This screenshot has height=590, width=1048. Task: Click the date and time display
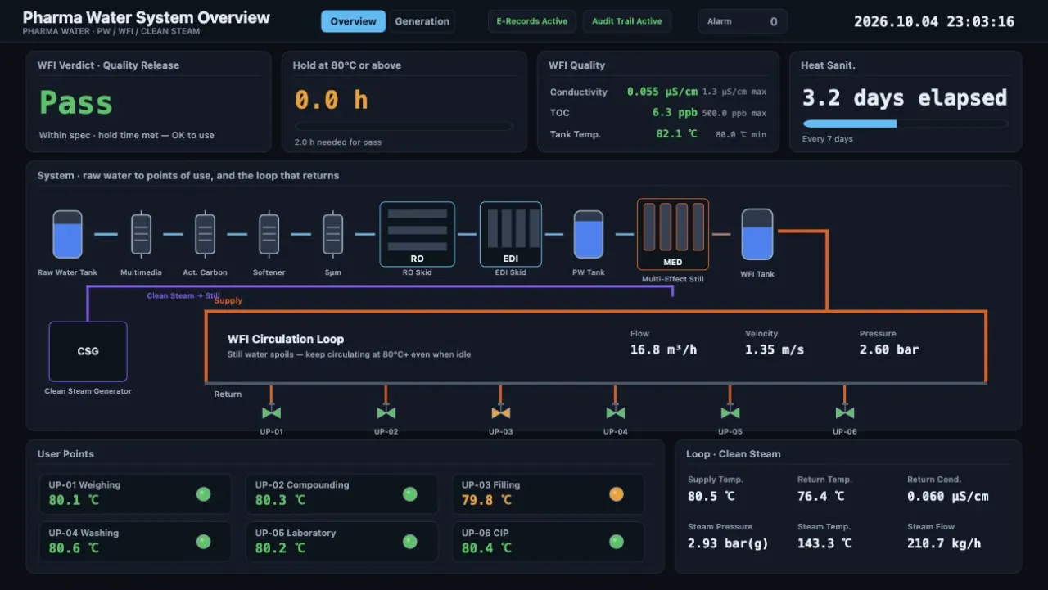click(934, 22)
